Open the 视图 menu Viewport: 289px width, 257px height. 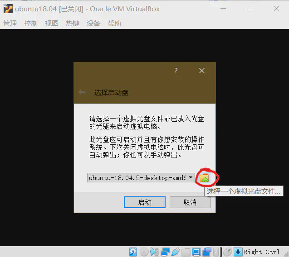coord(52,24)
